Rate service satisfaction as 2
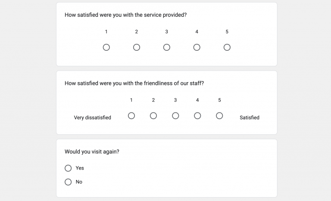The image size is (331, 201). pyautogui.click(x=137, y=47)
